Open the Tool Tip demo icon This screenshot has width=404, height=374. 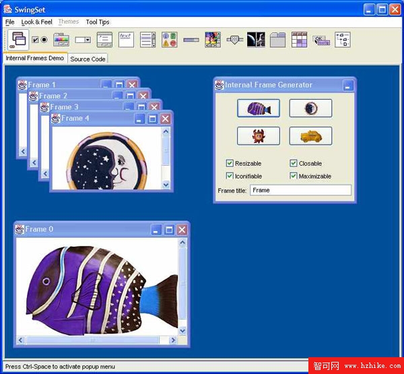click(x=321, y=40)
